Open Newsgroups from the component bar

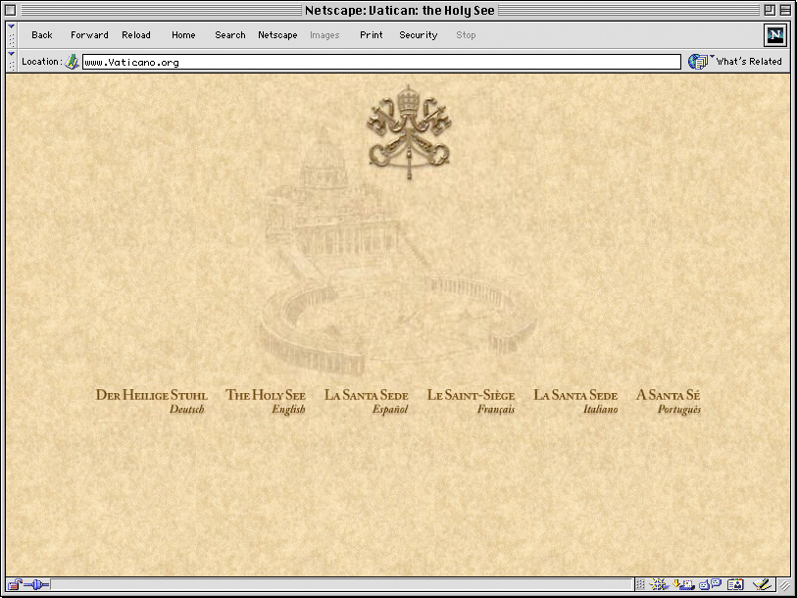(710, 585)
